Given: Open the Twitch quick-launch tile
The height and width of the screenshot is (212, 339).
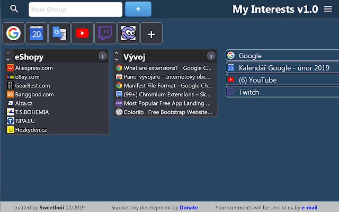Looking at the screenshot, I should click(105, 33).
